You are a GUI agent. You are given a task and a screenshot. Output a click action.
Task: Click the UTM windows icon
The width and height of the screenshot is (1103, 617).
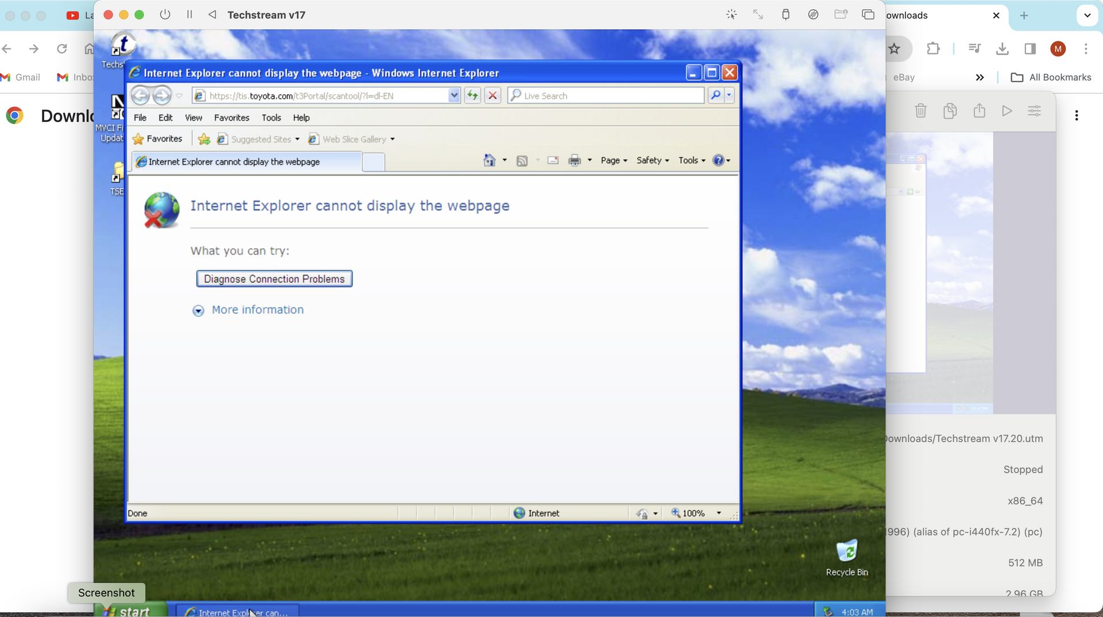pyautogui.click(x=868, y=14)
